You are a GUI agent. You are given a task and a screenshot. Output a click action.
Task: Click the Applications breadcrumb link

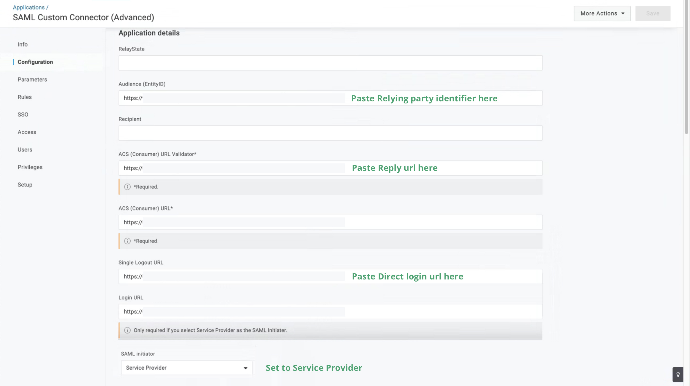point(28,7)
